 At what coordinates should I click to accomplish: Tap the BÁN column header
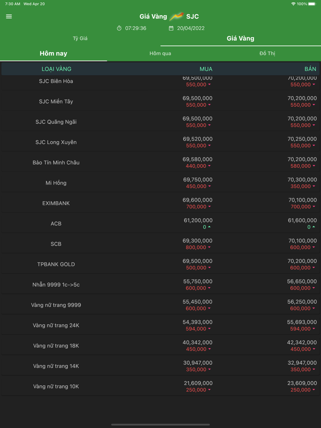310,69
